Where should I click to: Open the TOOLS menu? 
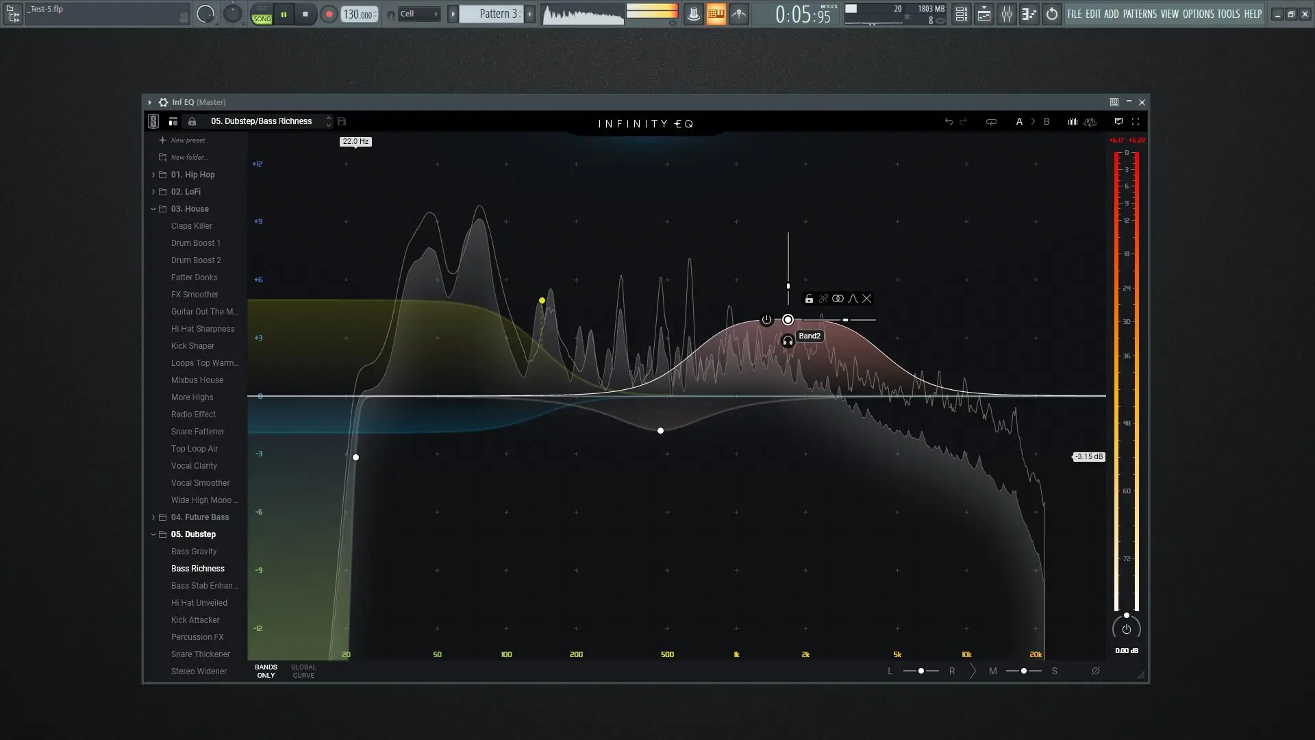point(1228,14)
